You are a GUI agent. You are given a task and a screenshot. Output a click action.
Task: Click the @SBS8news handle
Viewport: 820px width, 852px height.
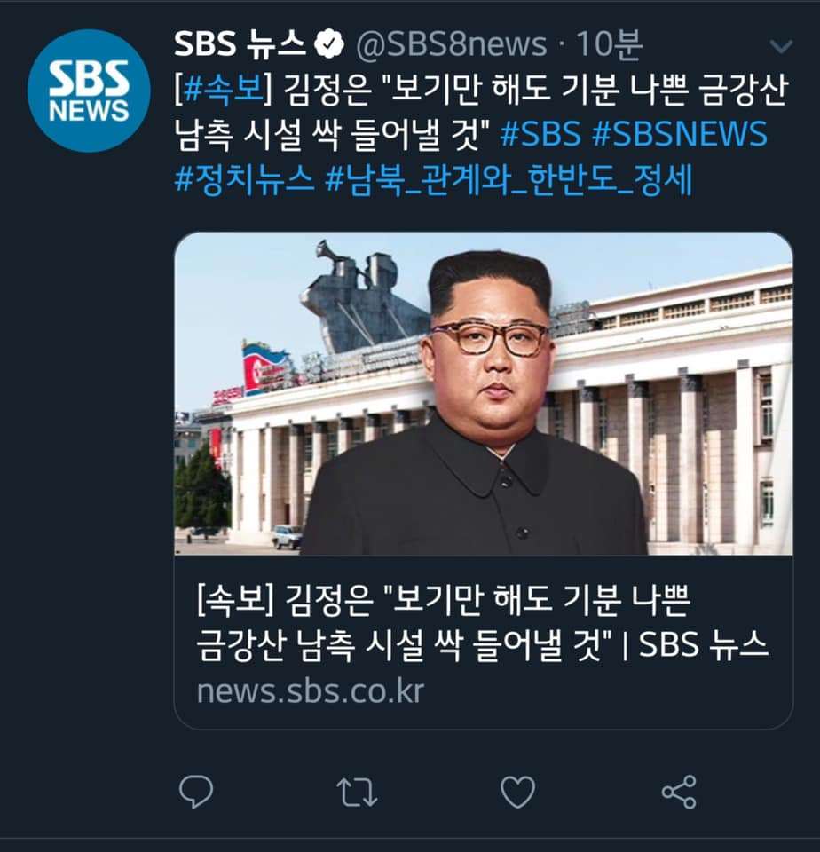point(451,44)
